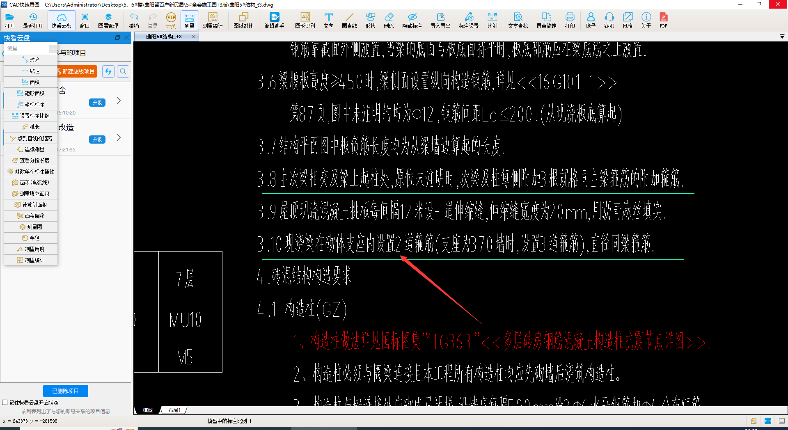Open the 测量 measure tool menu

point(190,20)
